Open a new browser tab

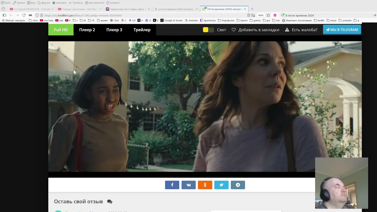(252, 9)
